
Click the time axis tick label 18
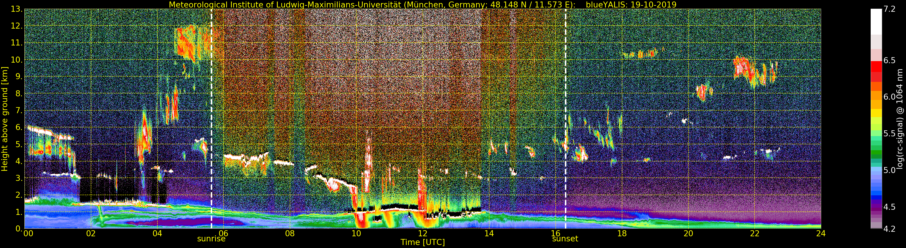click(x=622, y=233)
